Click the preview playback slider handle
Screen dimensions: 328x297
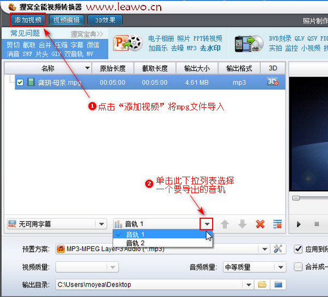(x=296, y=198)
